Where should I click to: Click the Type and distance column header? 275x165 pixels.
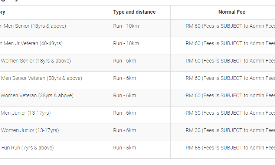pos(134,12)
